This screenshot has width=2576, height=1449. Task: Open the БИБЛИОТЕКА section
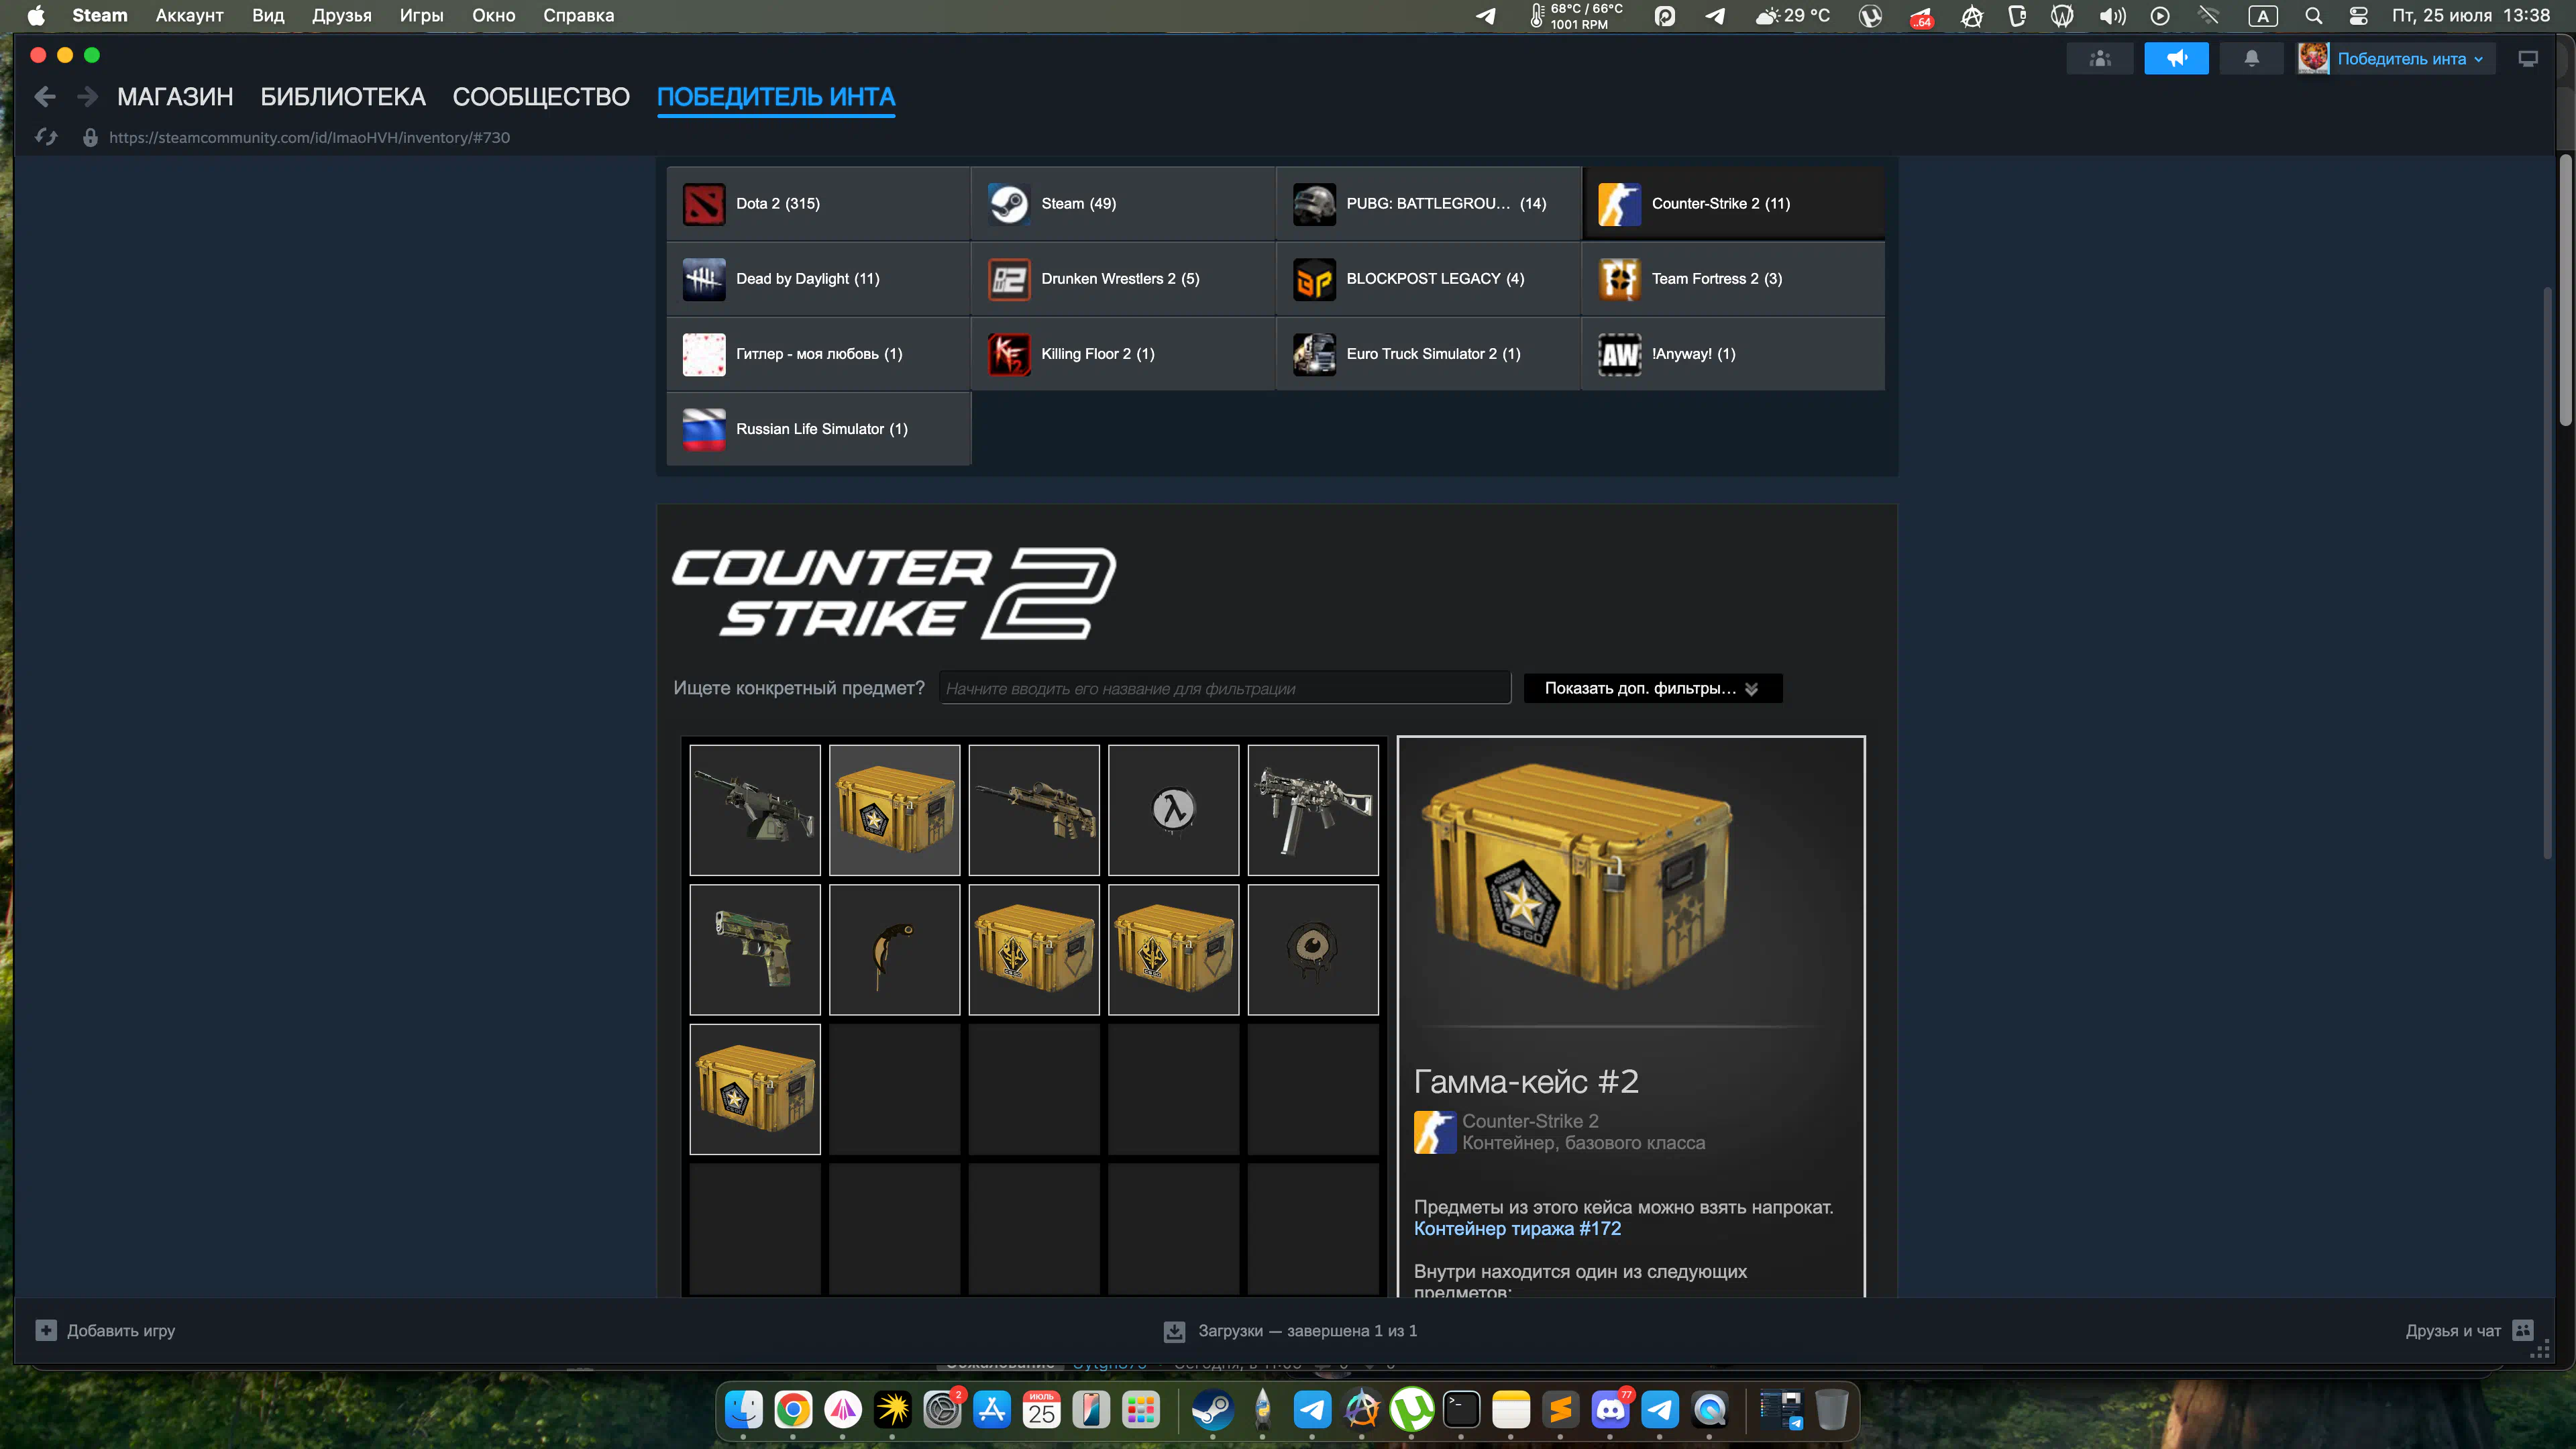click(343, 97)
